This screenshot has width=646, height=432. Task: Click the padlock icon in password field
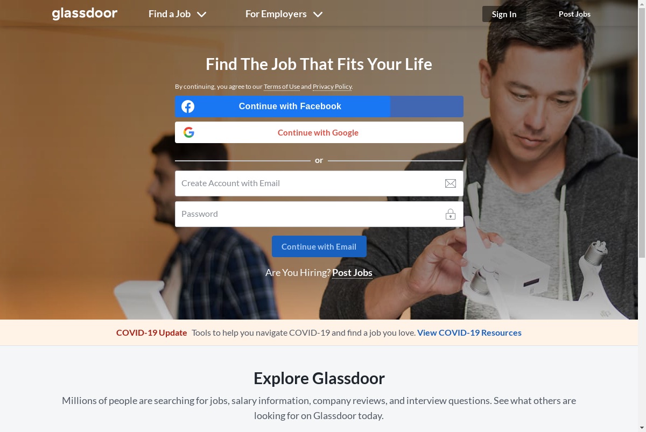click(x=451, y=214)
